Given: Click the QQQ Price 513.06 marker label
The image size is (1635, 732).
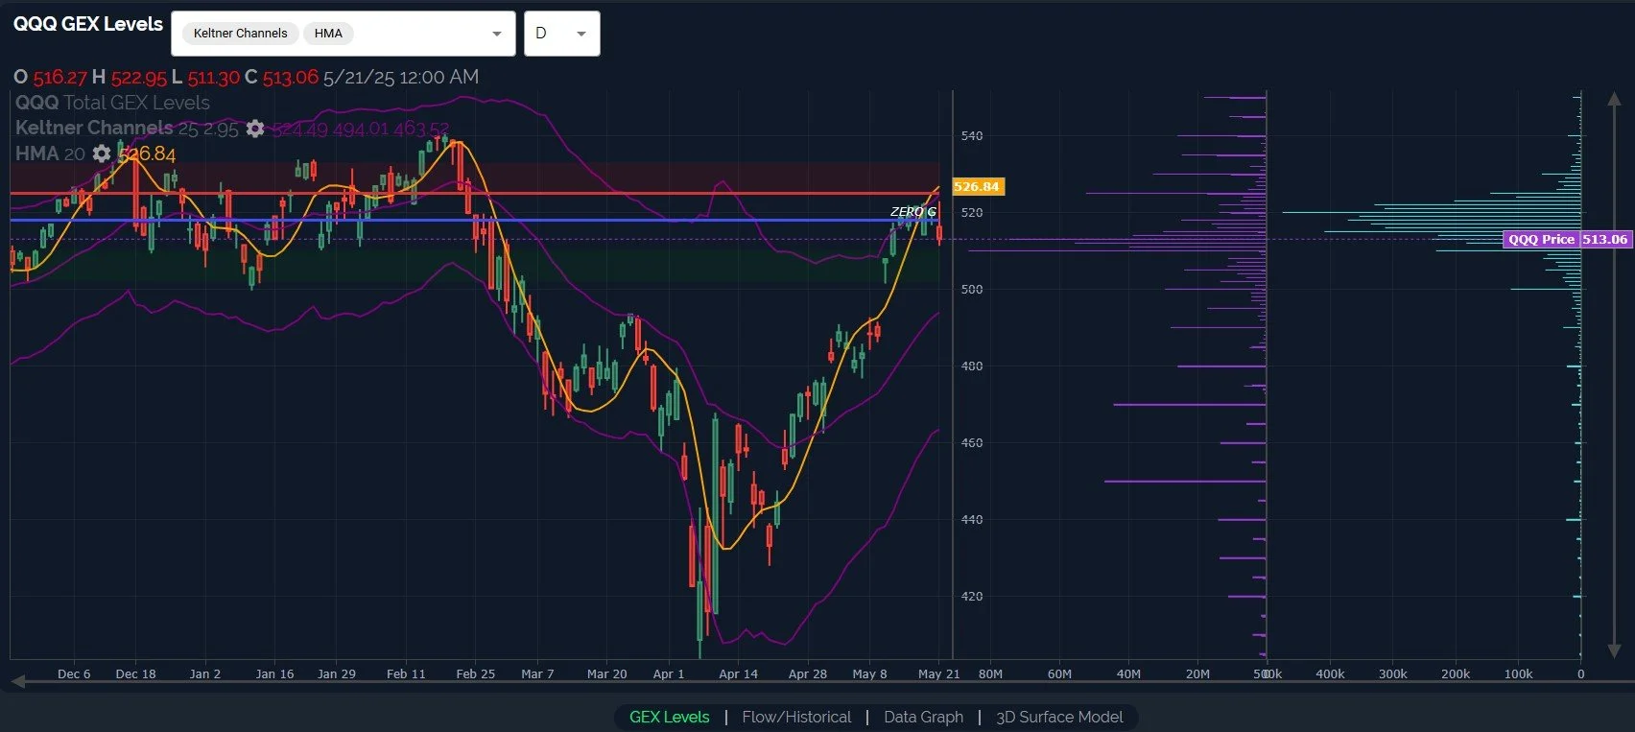Looking at the screenshot, I should click(x=1567, y=239).
